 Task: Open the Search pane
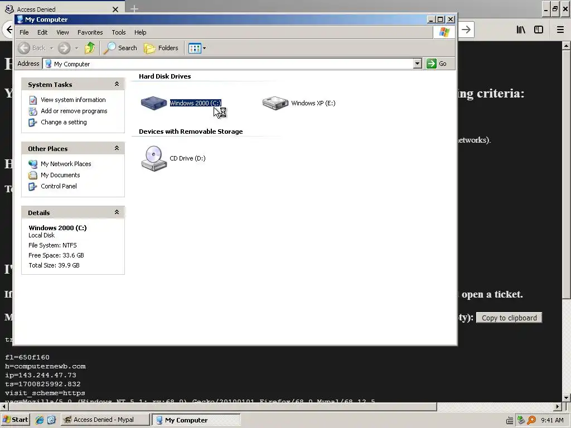(120, 48)
